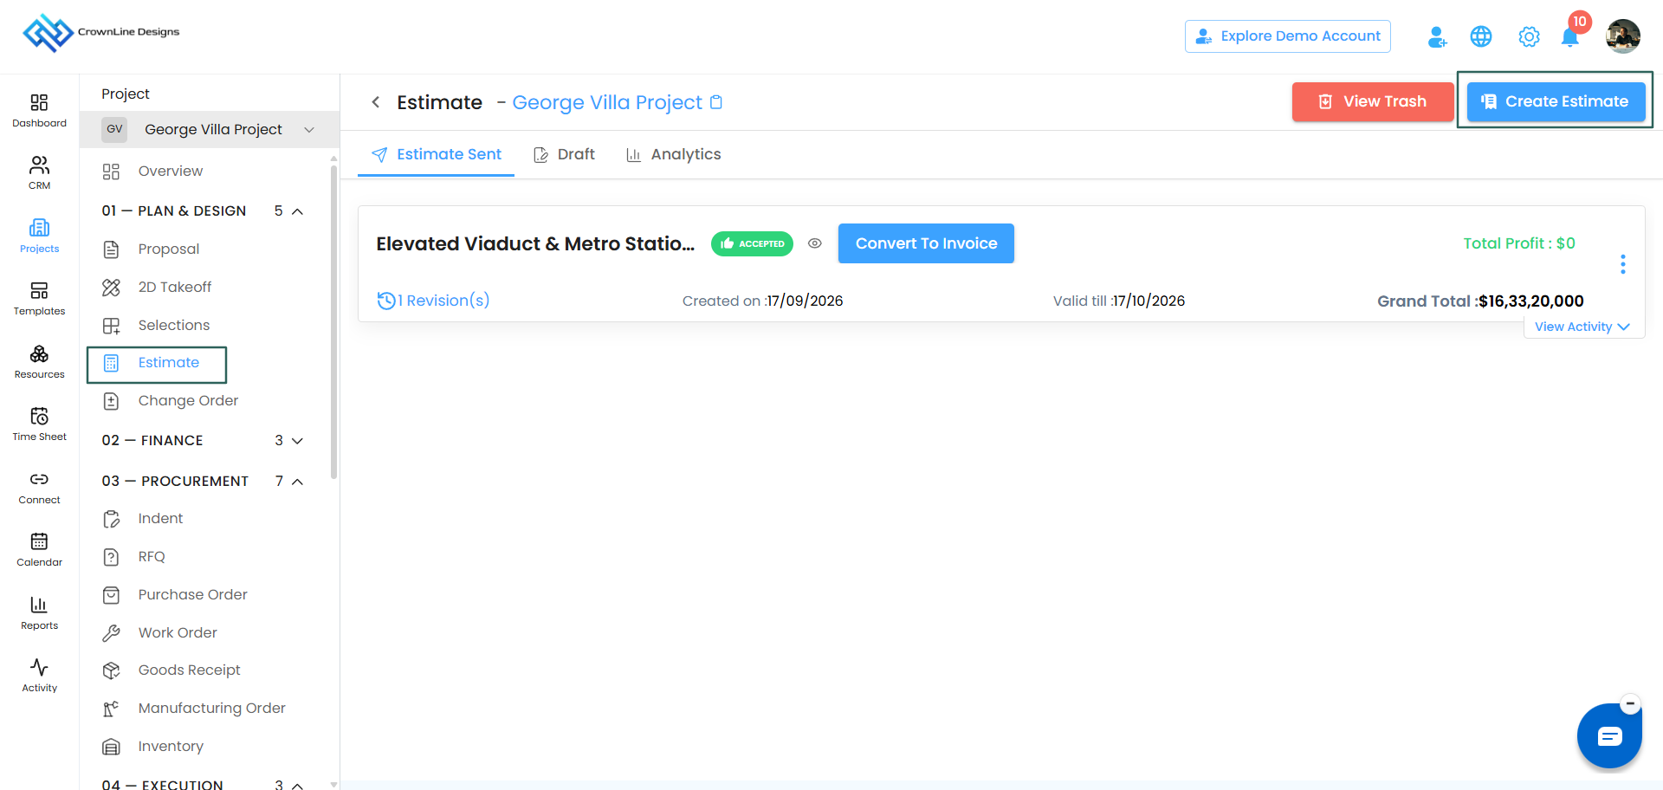1663x790 pixels.
Task: Go to Resources in left sidebar
Action: (x=39, y=361)
